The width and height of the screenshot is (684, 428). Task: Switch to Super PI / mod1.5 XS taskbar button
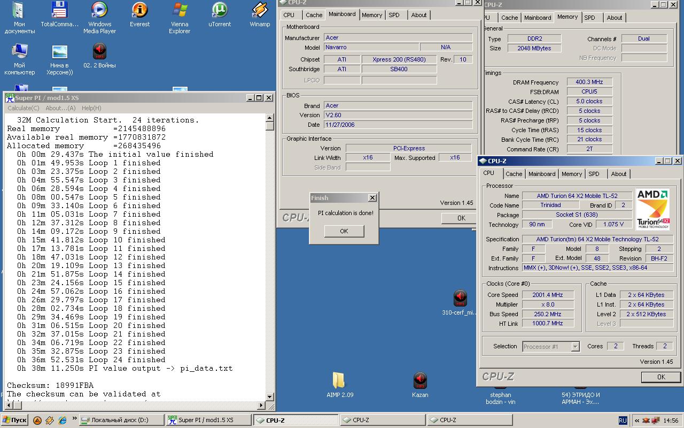pos(208,420)
